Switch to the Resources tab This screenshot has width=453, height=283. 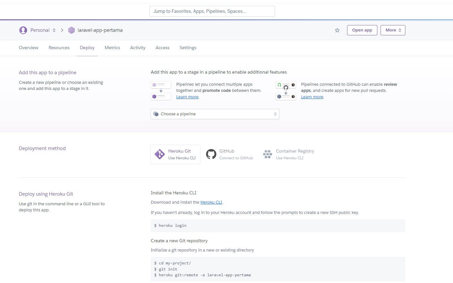59,48
